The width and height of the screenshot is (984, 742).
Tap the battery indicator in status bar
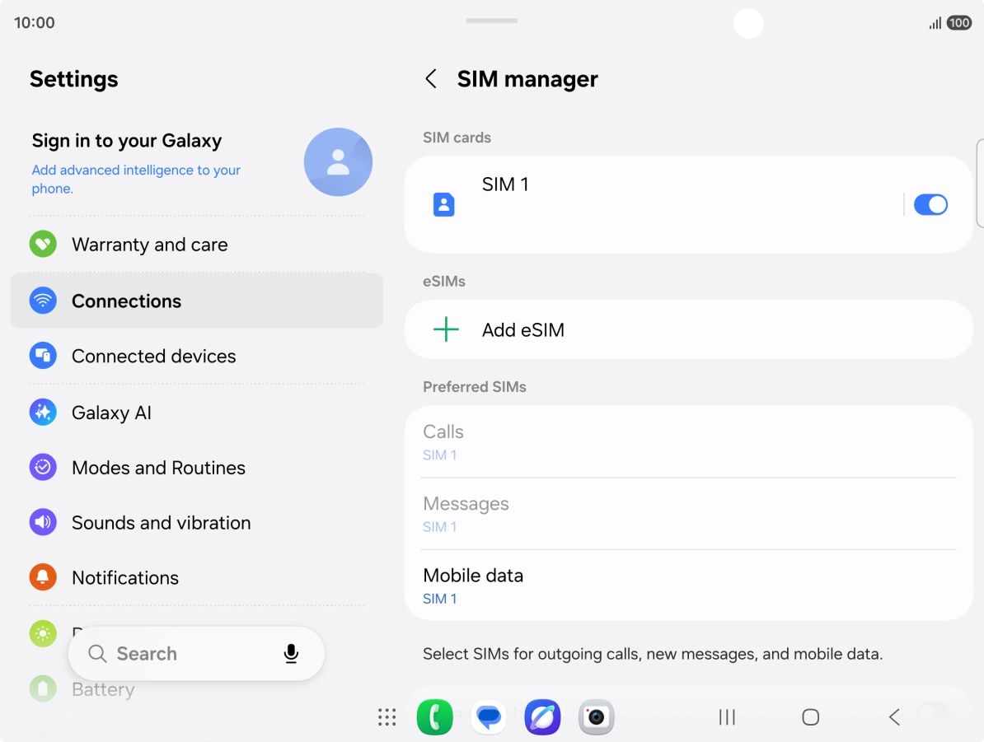(959, 23)
